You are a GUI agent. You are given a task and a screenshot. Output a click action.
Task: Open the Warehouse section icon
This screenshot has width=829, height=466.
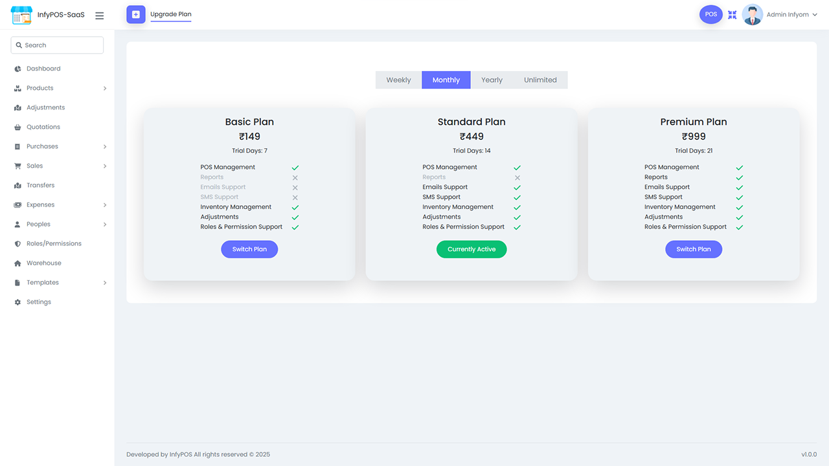(x=17, y=263)
